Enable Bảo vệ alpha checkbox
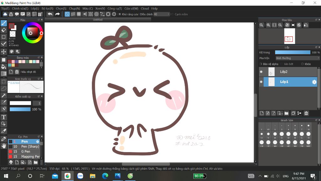Viewport: 321px width, 181px height. (261, 64)
